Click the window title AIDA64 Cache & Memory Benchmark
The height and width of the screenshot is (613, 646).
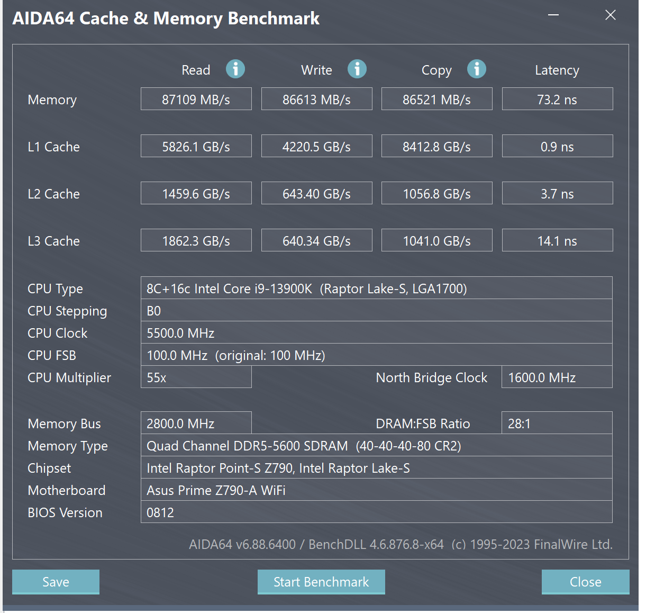pos(166,19)
